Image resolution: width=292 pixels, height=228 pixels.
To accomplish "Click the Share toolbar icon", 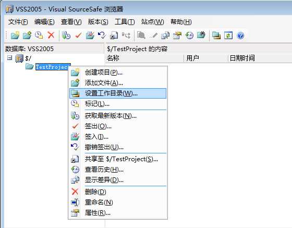I will tap(114, 35).
